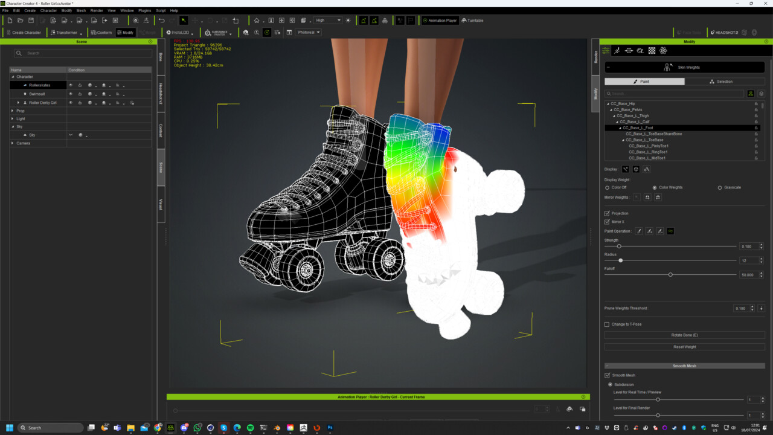Select Grayscale display weight option
Image resolution: width=773 pixels, height=435 pixels.
[720, 187]
